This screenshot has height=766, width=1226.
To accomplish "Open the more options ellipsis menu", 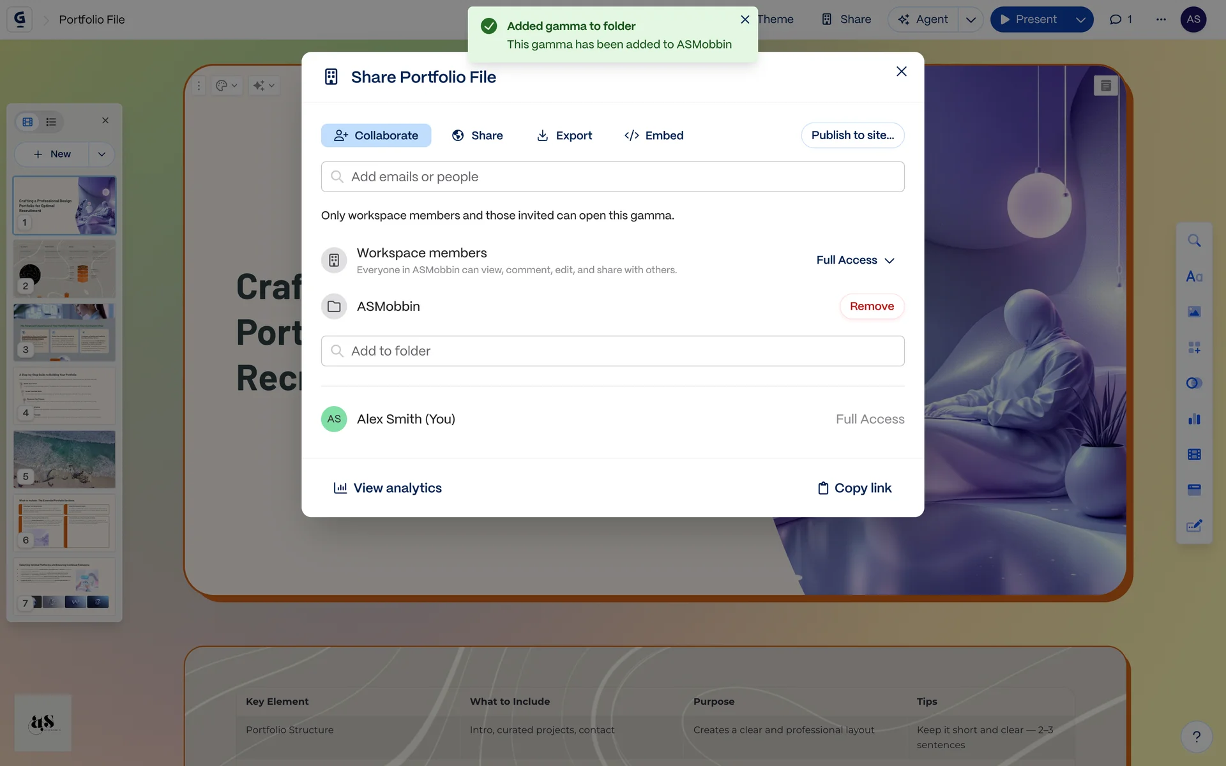I will click(x=1160, y=19).
